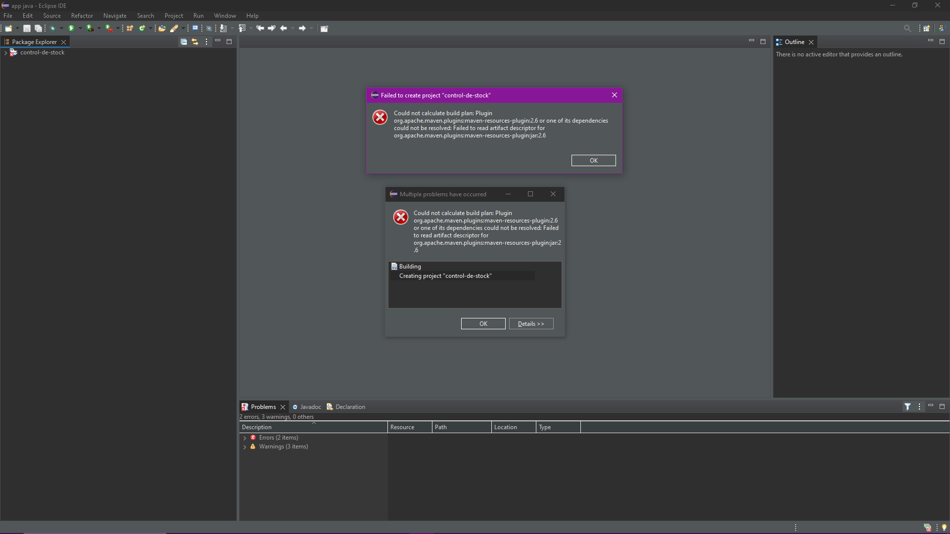Expand the control-de-stock project tree

tap(5, 52)
